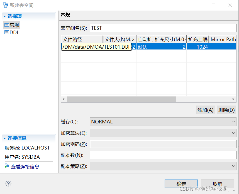The height and width of the screenshot is (194, 239).
Task: Click the right scroll arrow of file table
Action: pyautogui.click(x=233, y=99)
